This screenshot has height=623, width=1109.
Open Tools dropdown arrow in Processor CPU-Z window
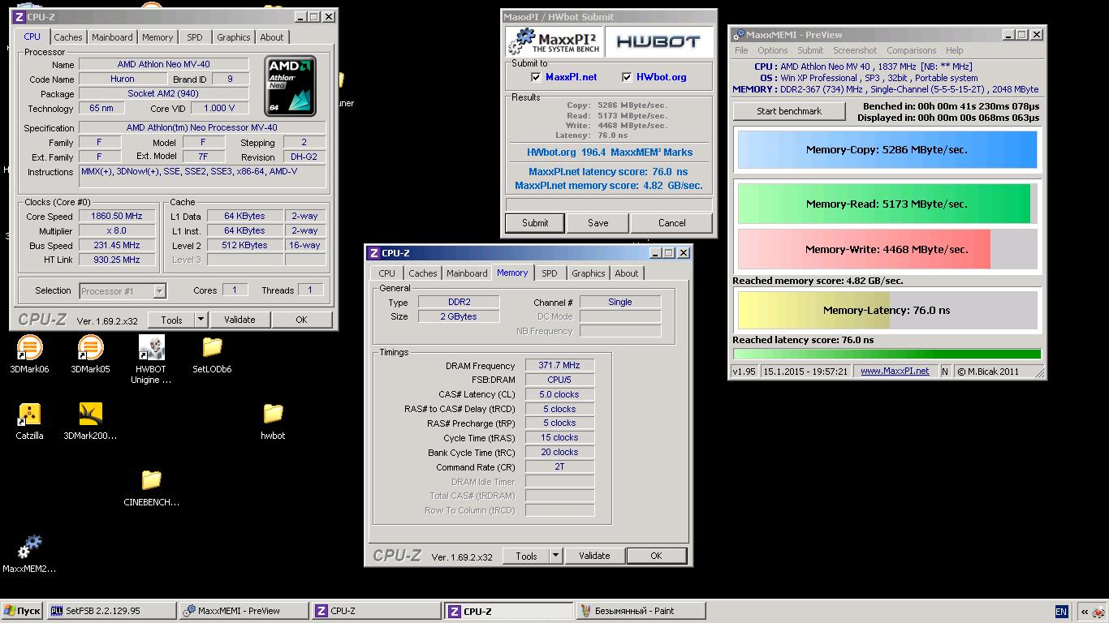201,320
